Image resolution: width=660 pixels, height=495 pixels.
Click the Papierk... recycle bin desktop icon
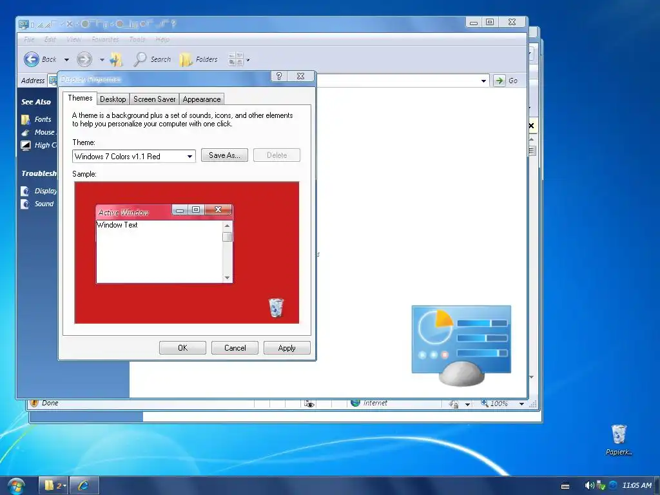[x=619, y=440]
